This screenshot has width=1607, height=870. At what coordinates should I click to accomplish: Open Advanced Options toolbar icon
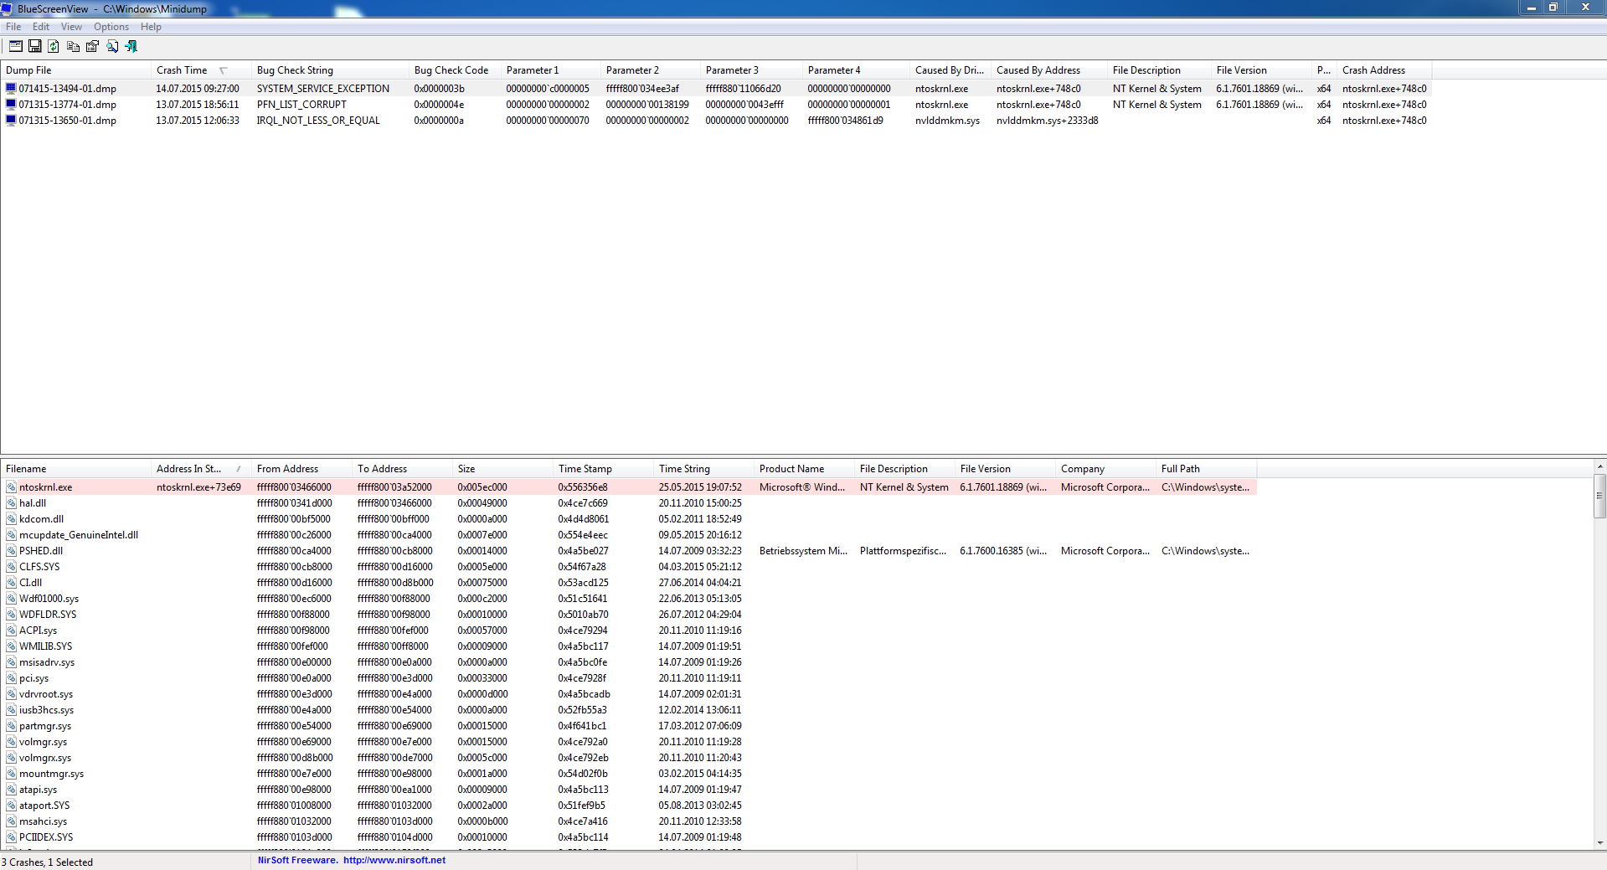16,46
